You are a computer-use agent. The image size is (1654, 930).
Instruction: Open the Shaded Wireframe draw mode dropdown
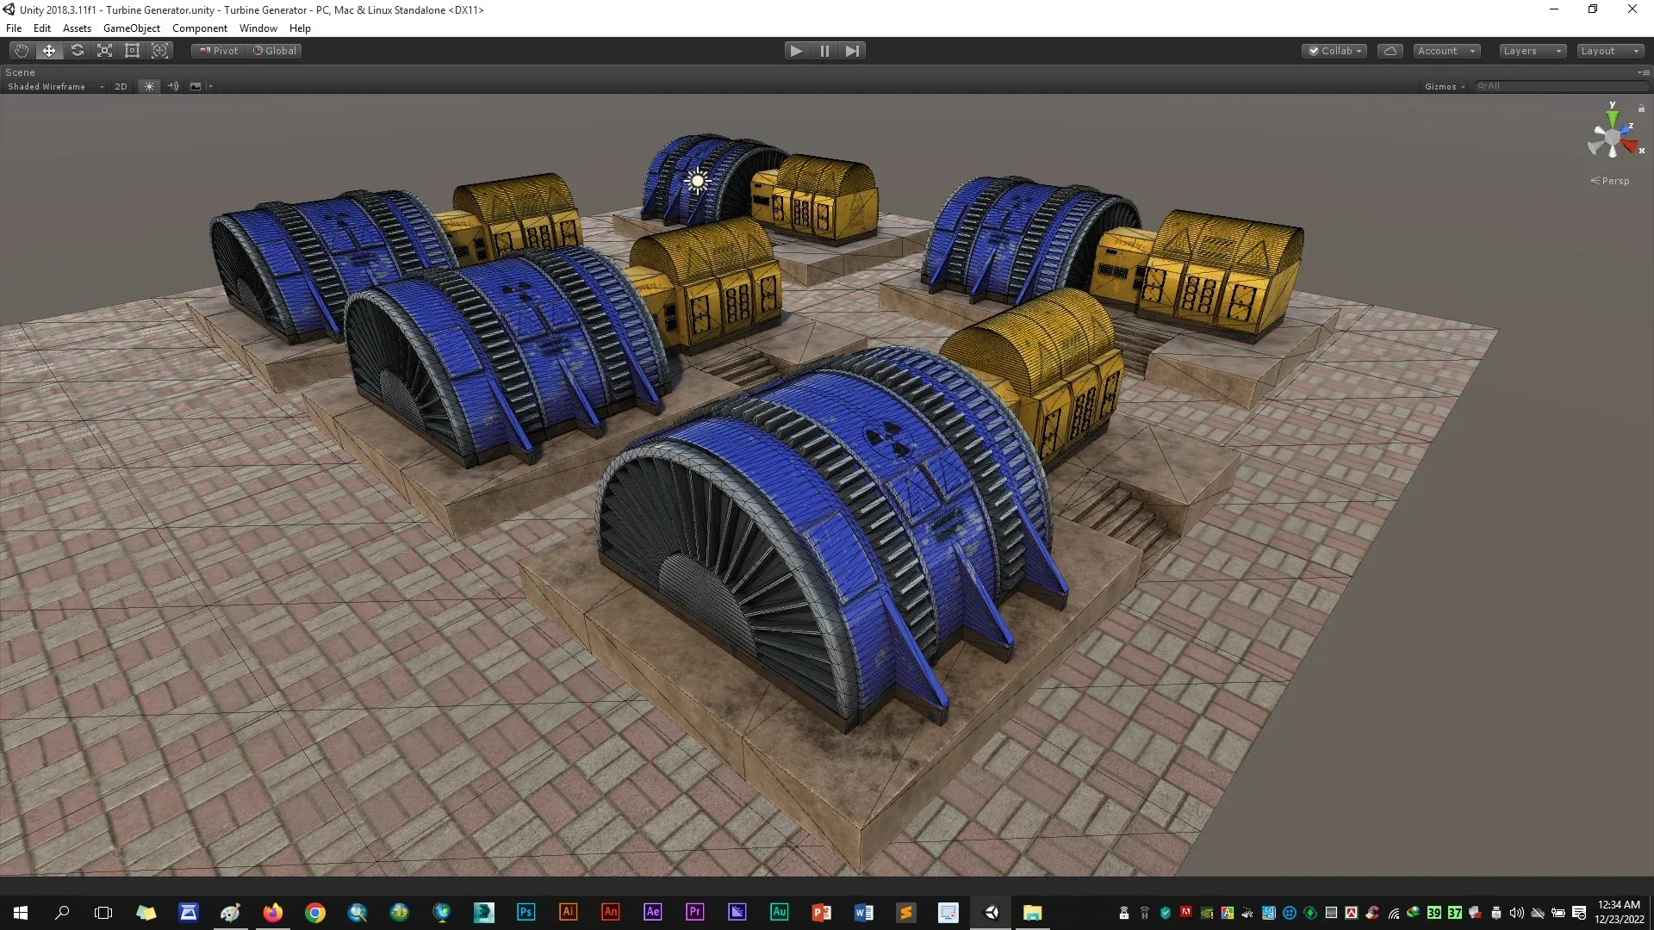pos(55,86)
